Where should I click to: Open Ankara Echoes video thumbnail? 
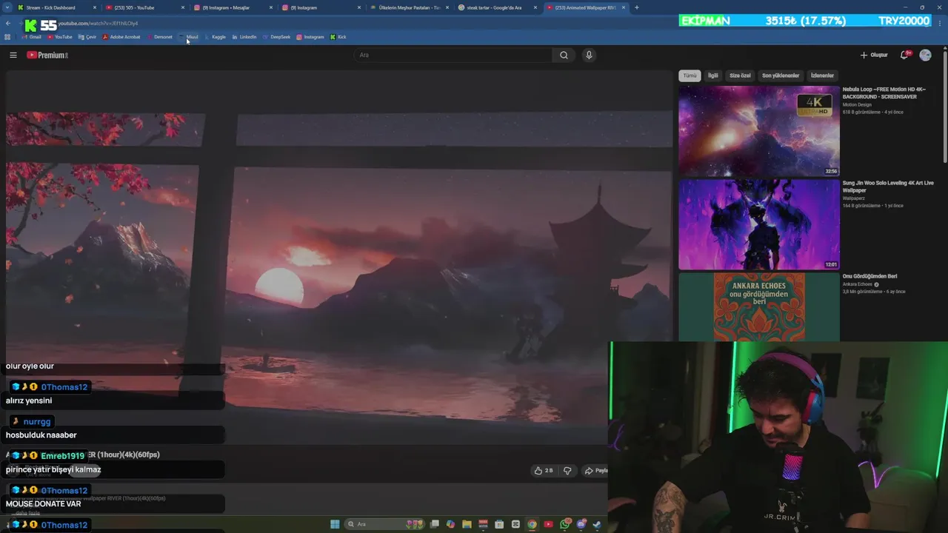(759, 307)
